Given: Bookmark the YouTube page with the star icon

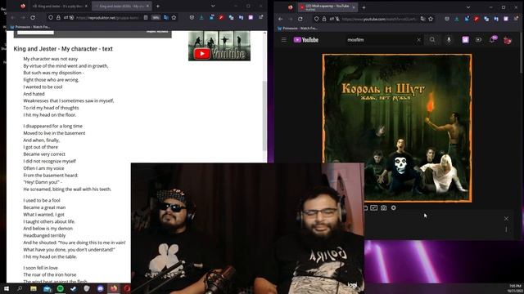Looking at the screenshot, I should pos(431,19).
